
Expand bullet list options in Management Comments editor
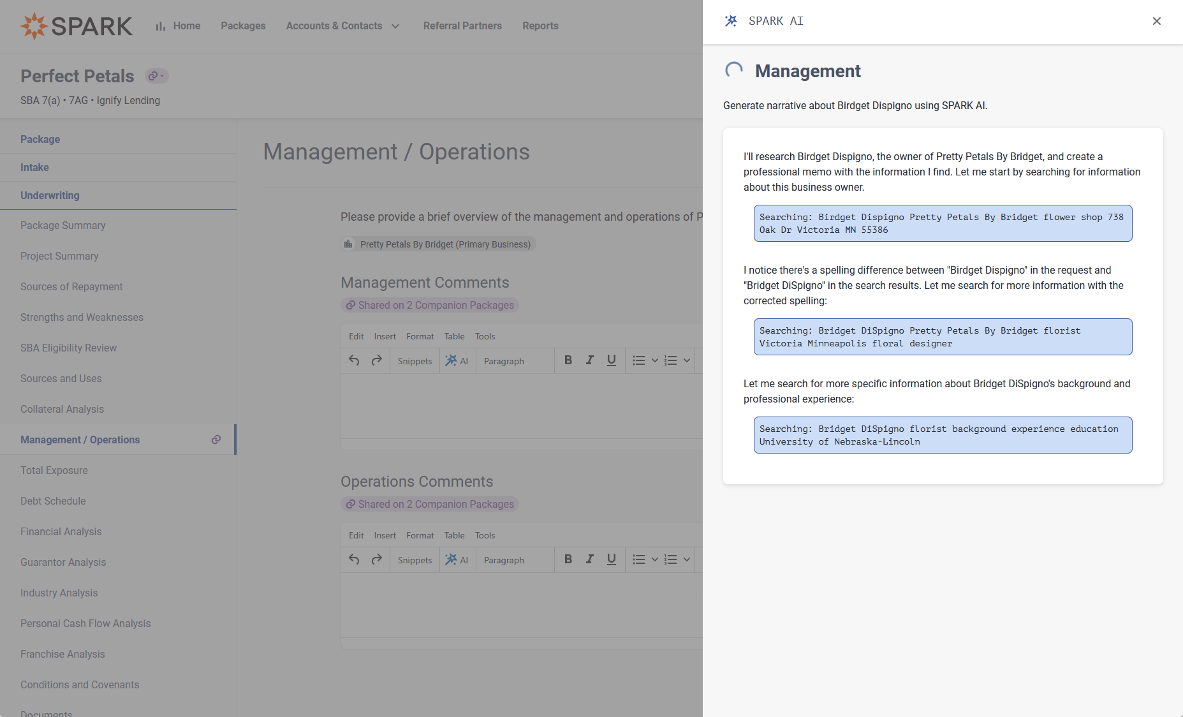654,360
